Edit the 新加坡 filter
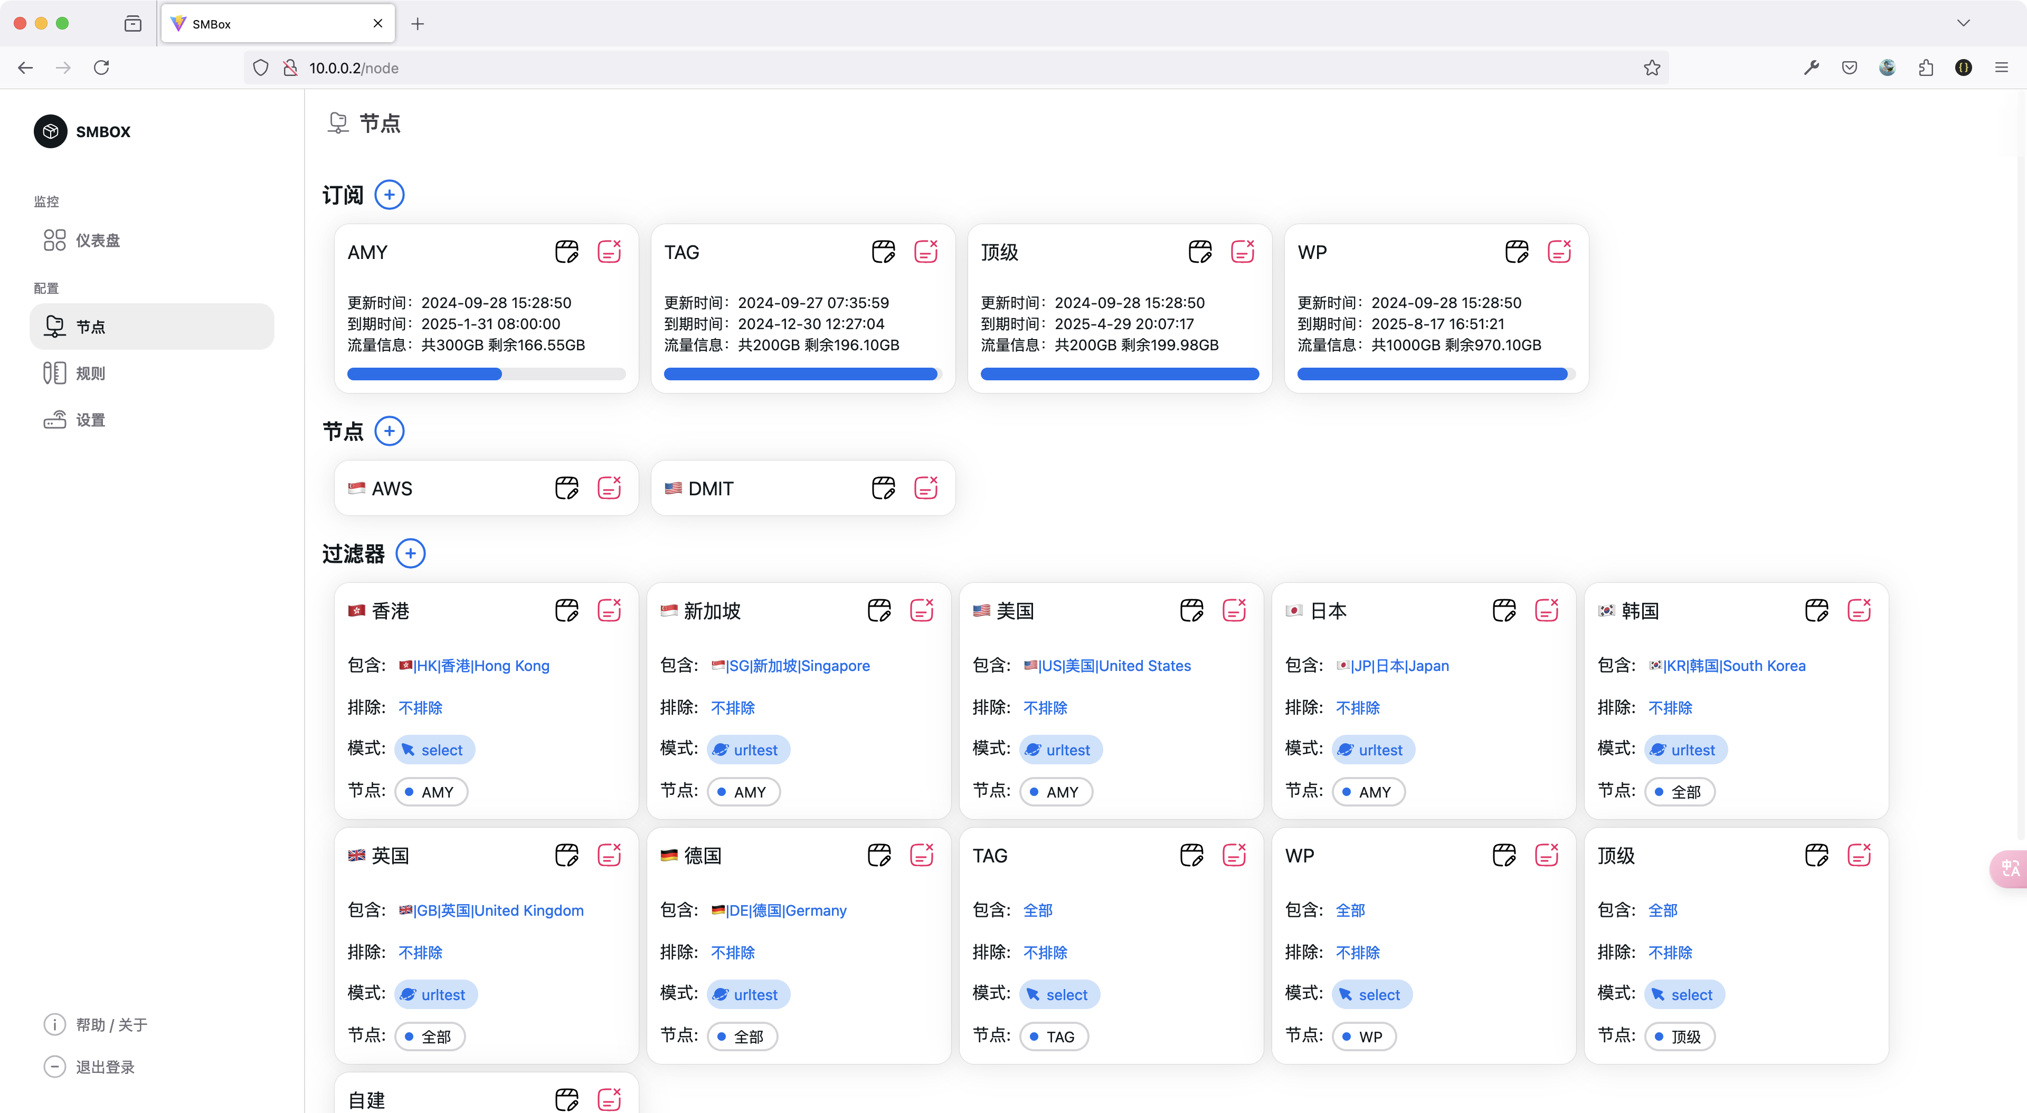The image size is (2027, 1113). 879,610
